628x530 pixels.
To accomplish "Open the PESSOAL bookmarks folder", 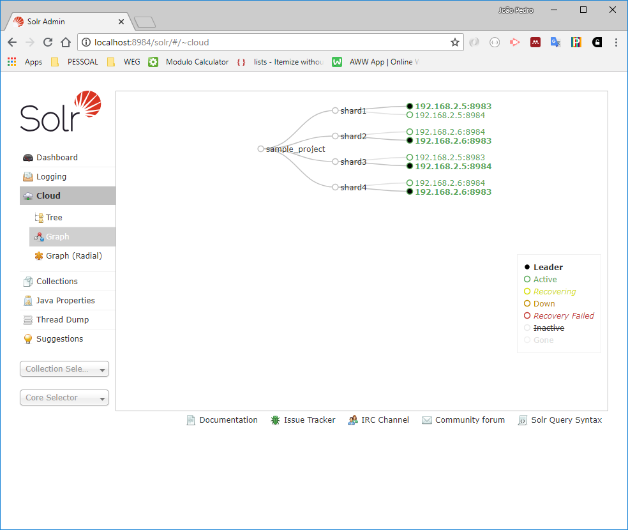I will click(x=75, y=62).
